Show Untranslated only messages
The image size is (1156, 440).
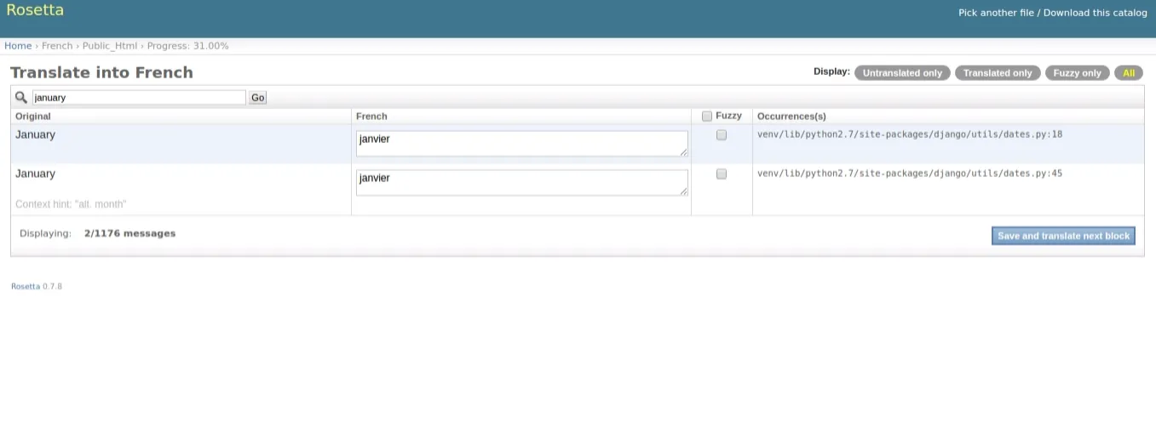902,73
